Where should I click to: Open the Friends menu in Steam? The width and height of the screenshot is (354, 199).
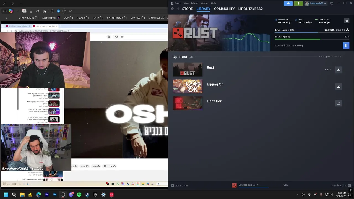195,3
